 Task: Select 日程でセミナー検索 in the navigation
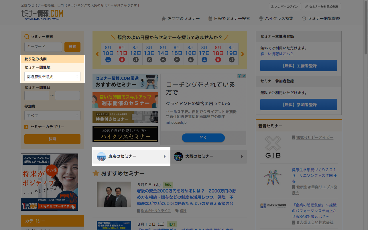click(229, 19)
